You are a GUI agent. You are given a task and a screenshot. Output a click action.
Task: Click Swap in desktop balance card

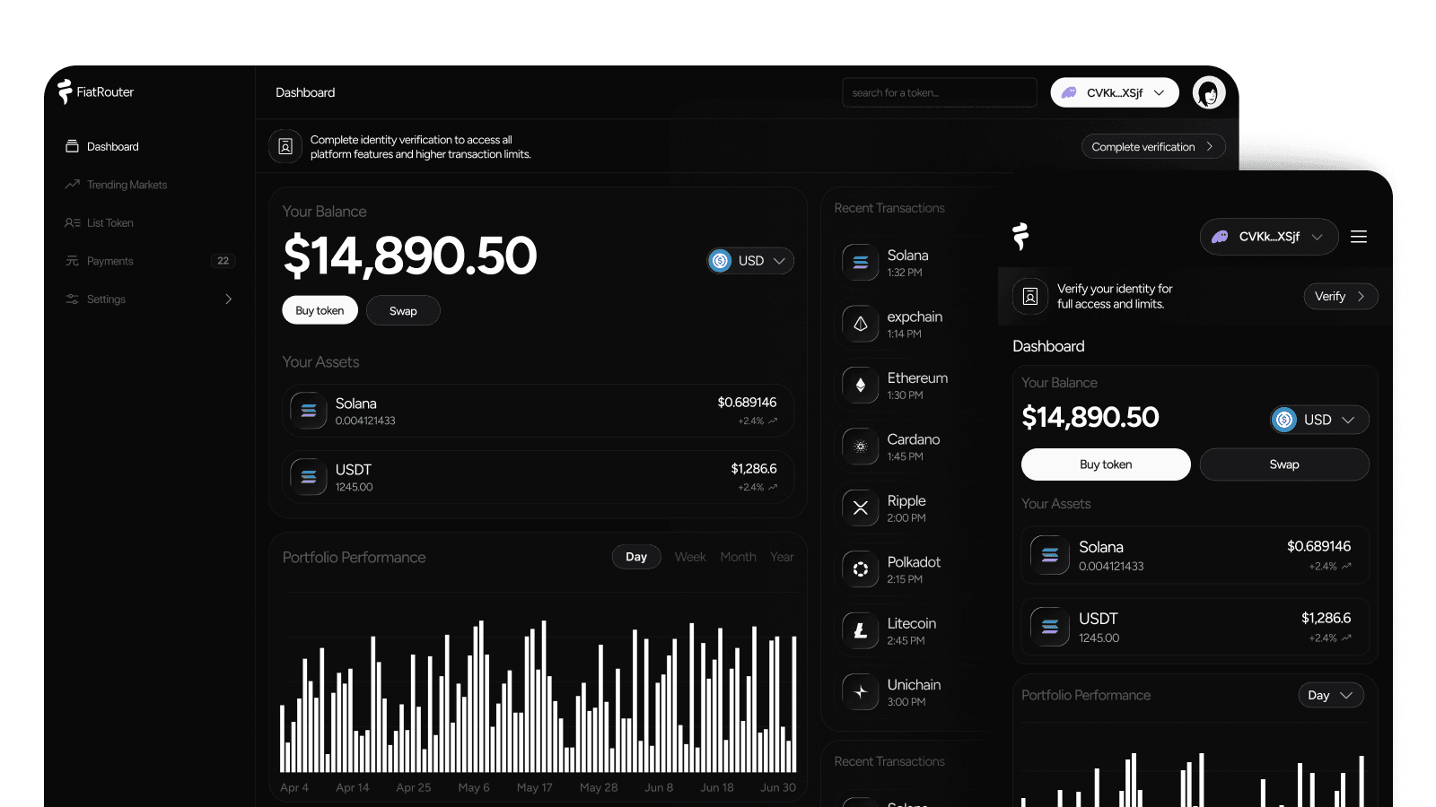(403, 310)
